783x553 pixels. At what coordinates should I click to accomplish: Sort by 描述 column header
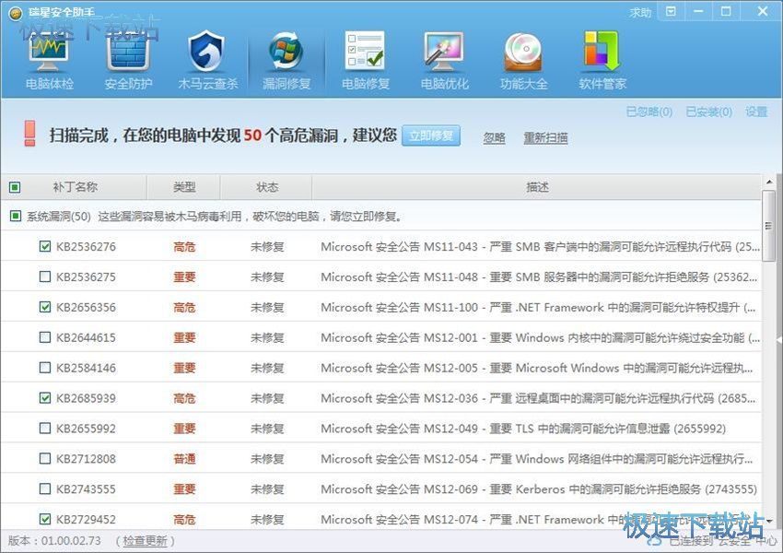tap(537, 187)
